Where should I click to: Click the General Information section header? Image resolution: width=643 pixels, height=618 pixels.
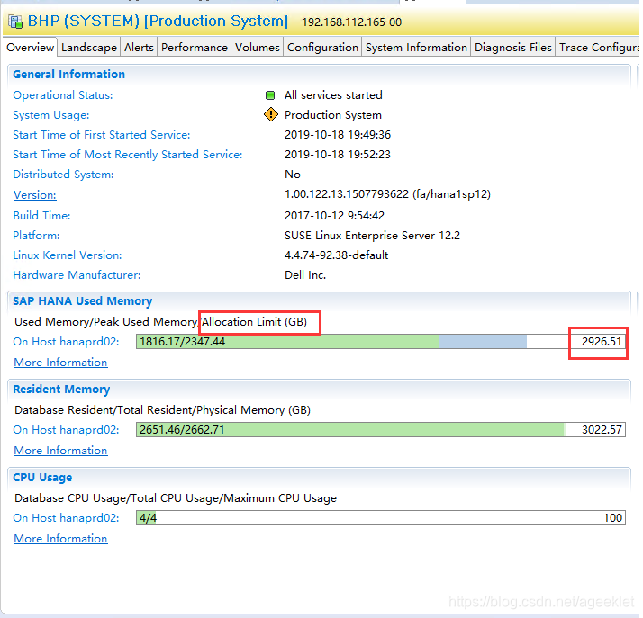pyautogui.click(x=68, y=74)
